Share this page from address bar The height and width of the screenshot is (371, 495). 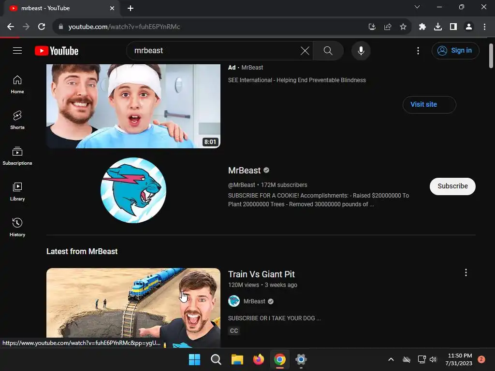387,27
